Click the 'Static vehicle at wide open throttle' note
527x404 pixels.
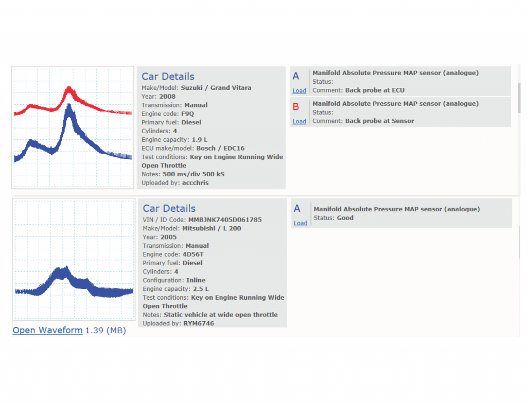221,315
